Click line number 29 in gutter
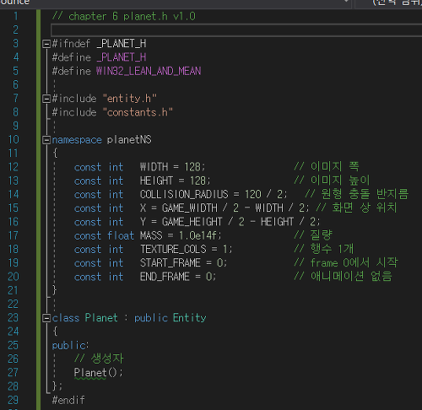 click(14, 400)
